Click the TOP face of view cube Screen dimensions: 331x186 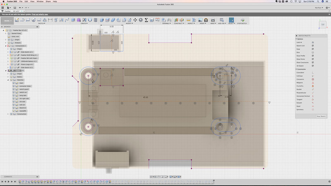322,25
